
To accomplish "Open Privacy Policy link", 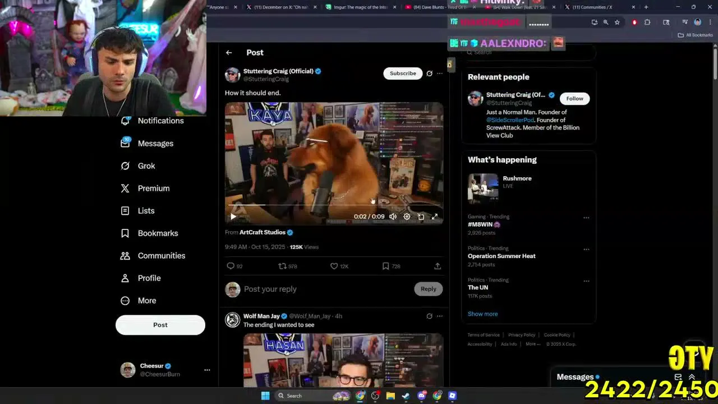I will (x=522, y=335).
